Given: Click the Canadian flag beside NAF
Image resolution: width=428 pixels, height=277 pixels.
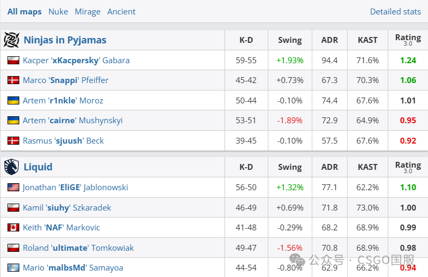Looking at the screenshot, I should click(13, 228).
